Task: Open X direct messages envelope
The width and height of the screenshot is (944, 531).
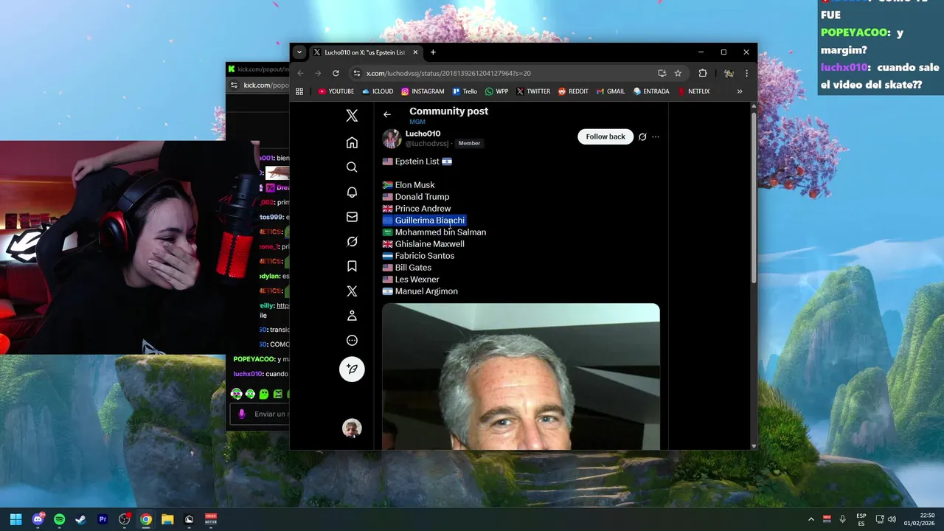Action: pos(352,217)
